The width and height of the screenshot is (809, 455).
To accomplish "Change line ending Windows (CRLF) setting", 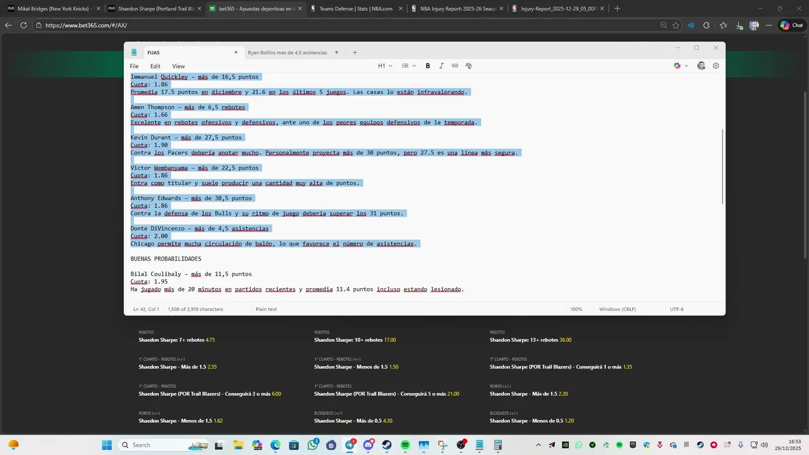I will click(617, 309).
